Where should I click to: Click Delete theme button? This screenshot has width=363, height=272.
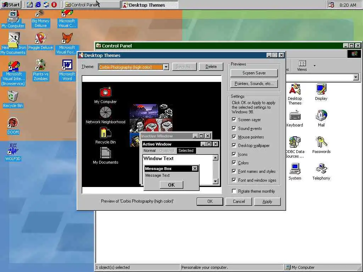point(211,67)
